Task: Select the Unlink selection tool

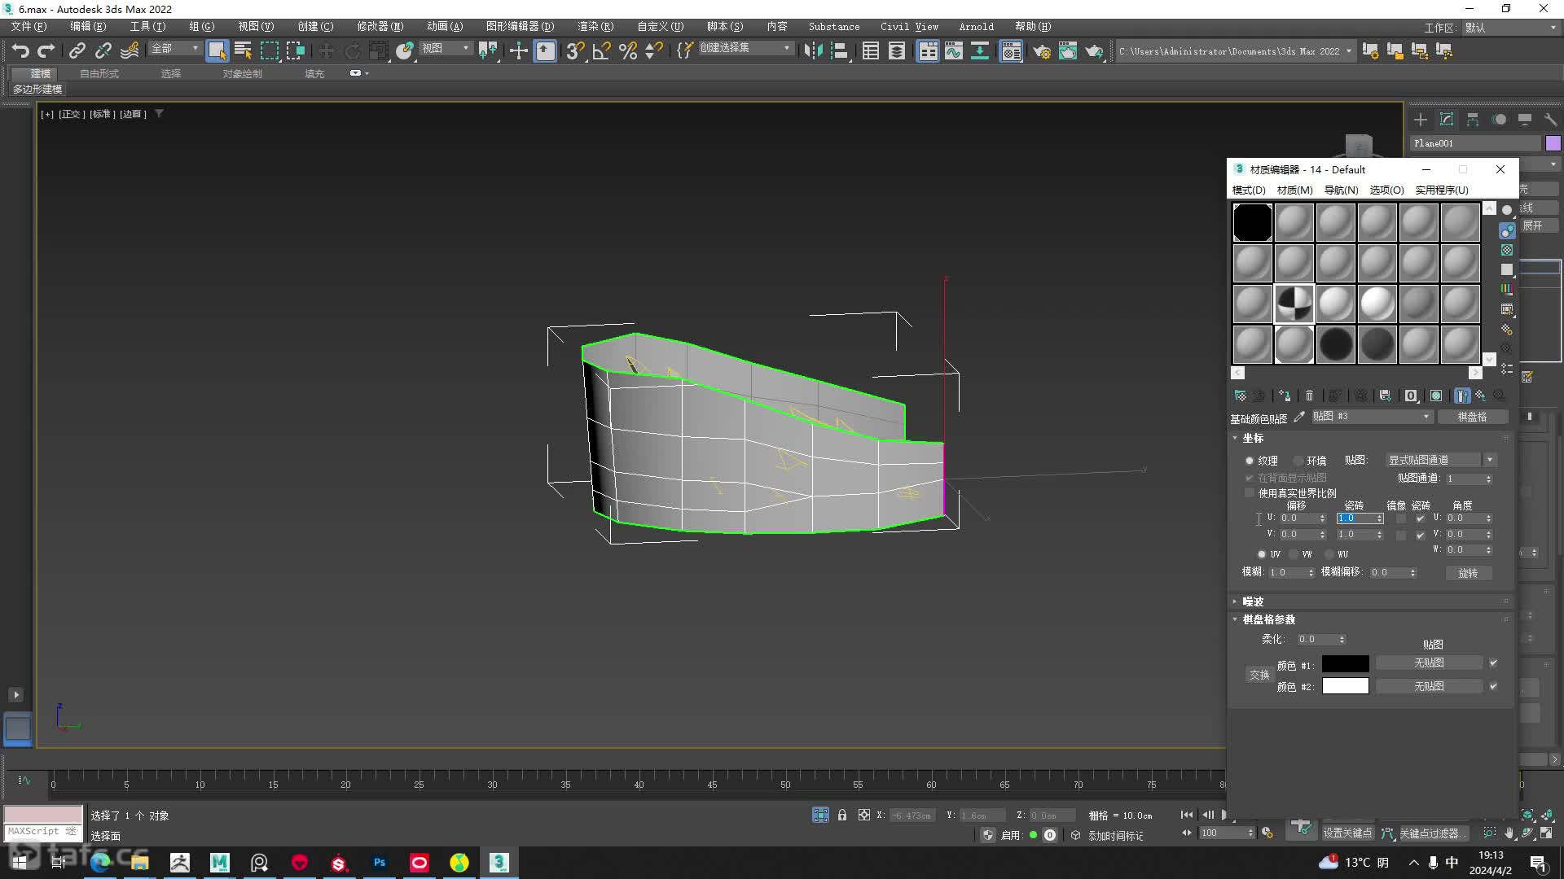Action: (103, 50)
